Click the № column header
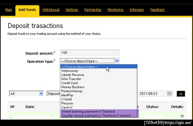193x126 pixels. click(x=12, y=107)
